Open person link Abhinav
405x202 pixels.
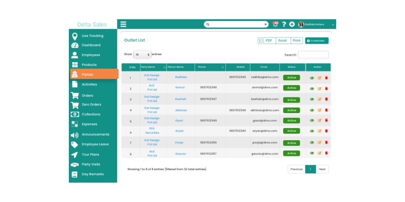(x=181, y=110)
